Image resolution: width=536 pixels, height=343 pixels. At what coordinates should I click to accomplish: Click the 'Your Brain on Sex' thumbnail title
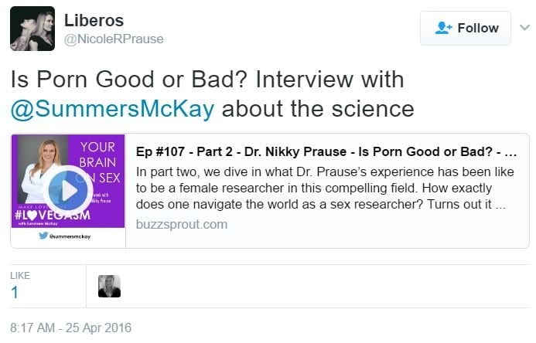97,161
